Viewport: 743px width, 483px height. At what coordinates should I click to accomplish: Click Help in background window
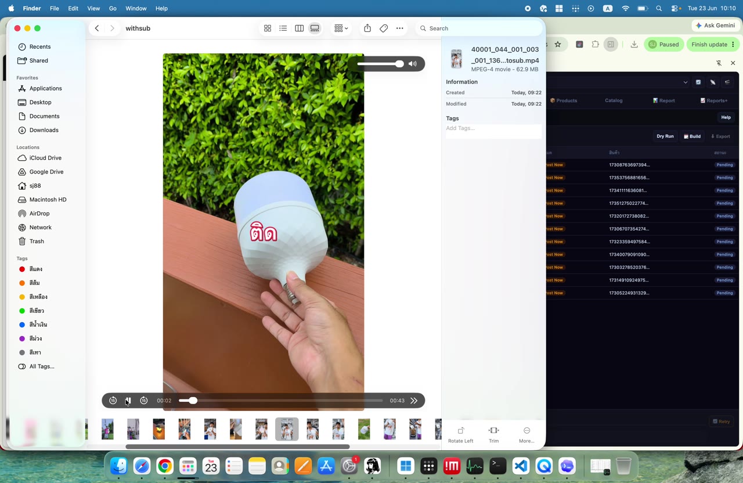[726, 117]
